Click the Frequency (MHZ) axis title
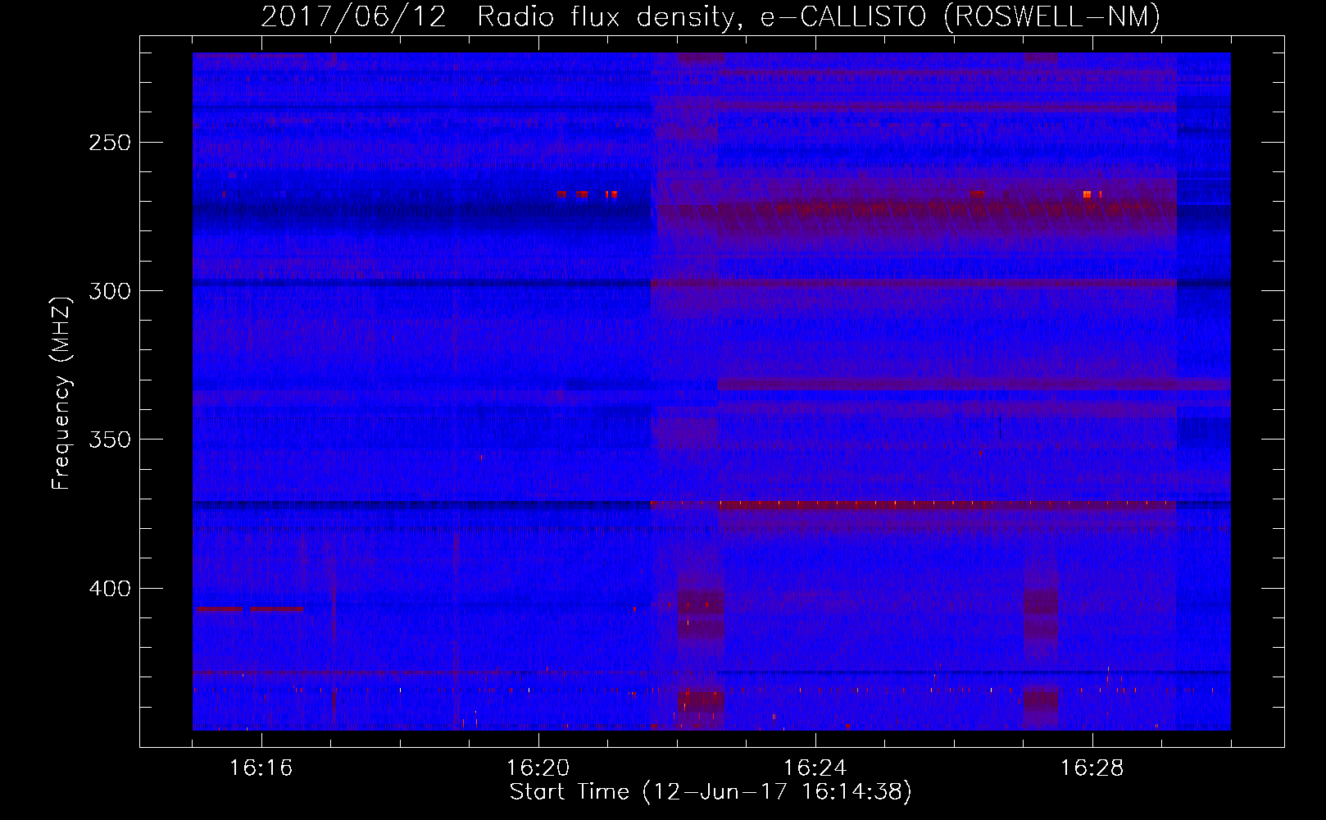1326x820 pixels. click(x=61, y=393)
